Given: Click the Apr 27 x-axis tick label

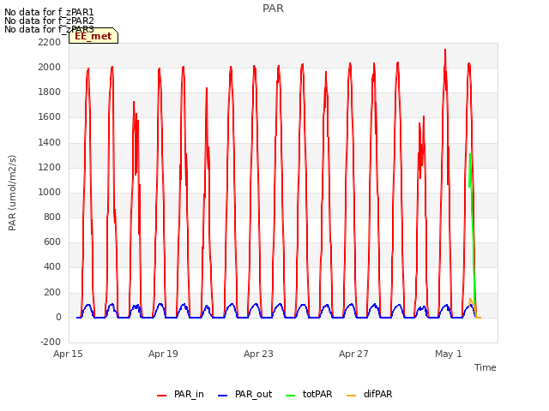Looking at the screenshot, I should pyautogui.click(x=353, y=354).
